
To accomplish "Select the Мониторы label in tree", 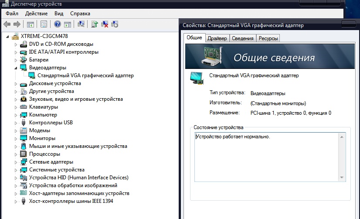I will coord(42,138).
